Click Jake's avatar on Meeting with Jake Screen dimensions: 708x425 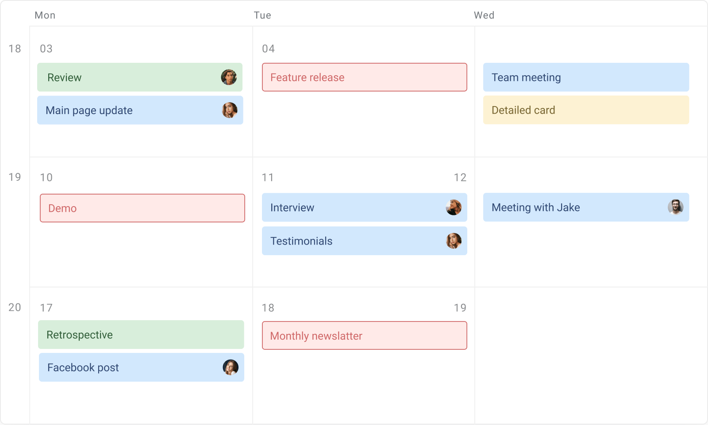675,207
